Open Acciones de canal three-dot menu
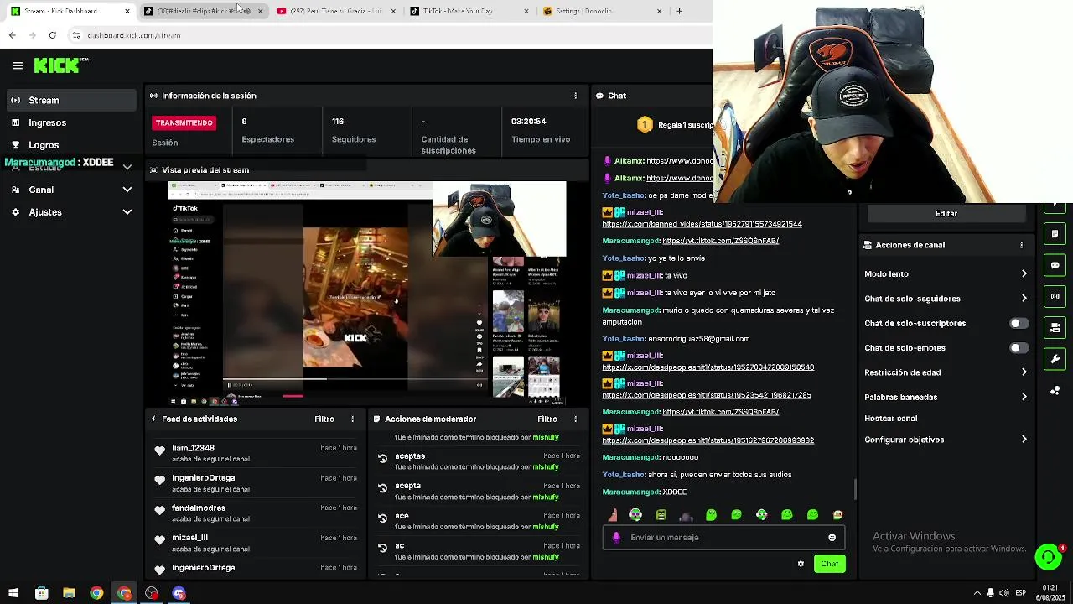1073x604 pixels. pyautogui.click(x=1021, y=245)
